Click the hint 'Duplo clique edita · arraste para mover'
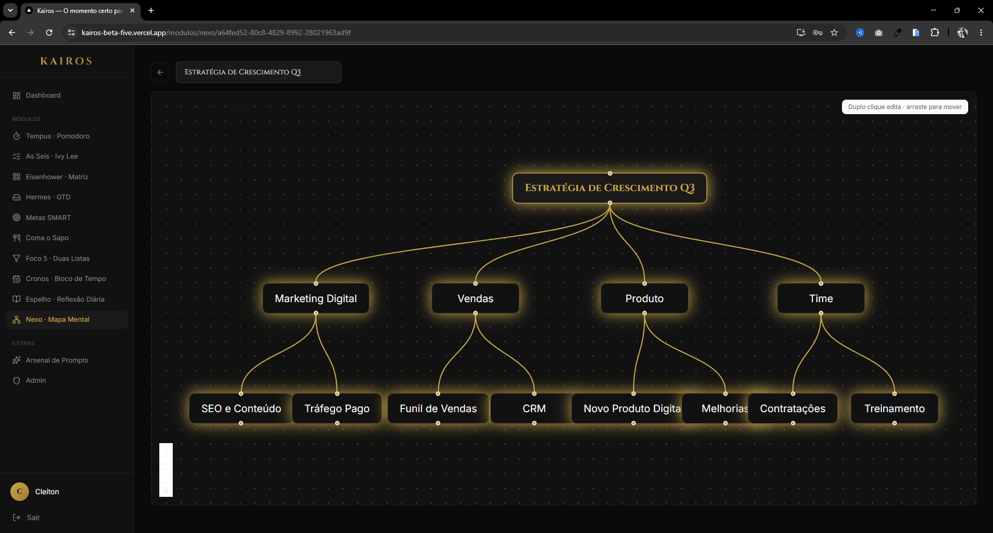Image resolution: width=993 pixels, height=533 pixels. (x=905, y=107)
